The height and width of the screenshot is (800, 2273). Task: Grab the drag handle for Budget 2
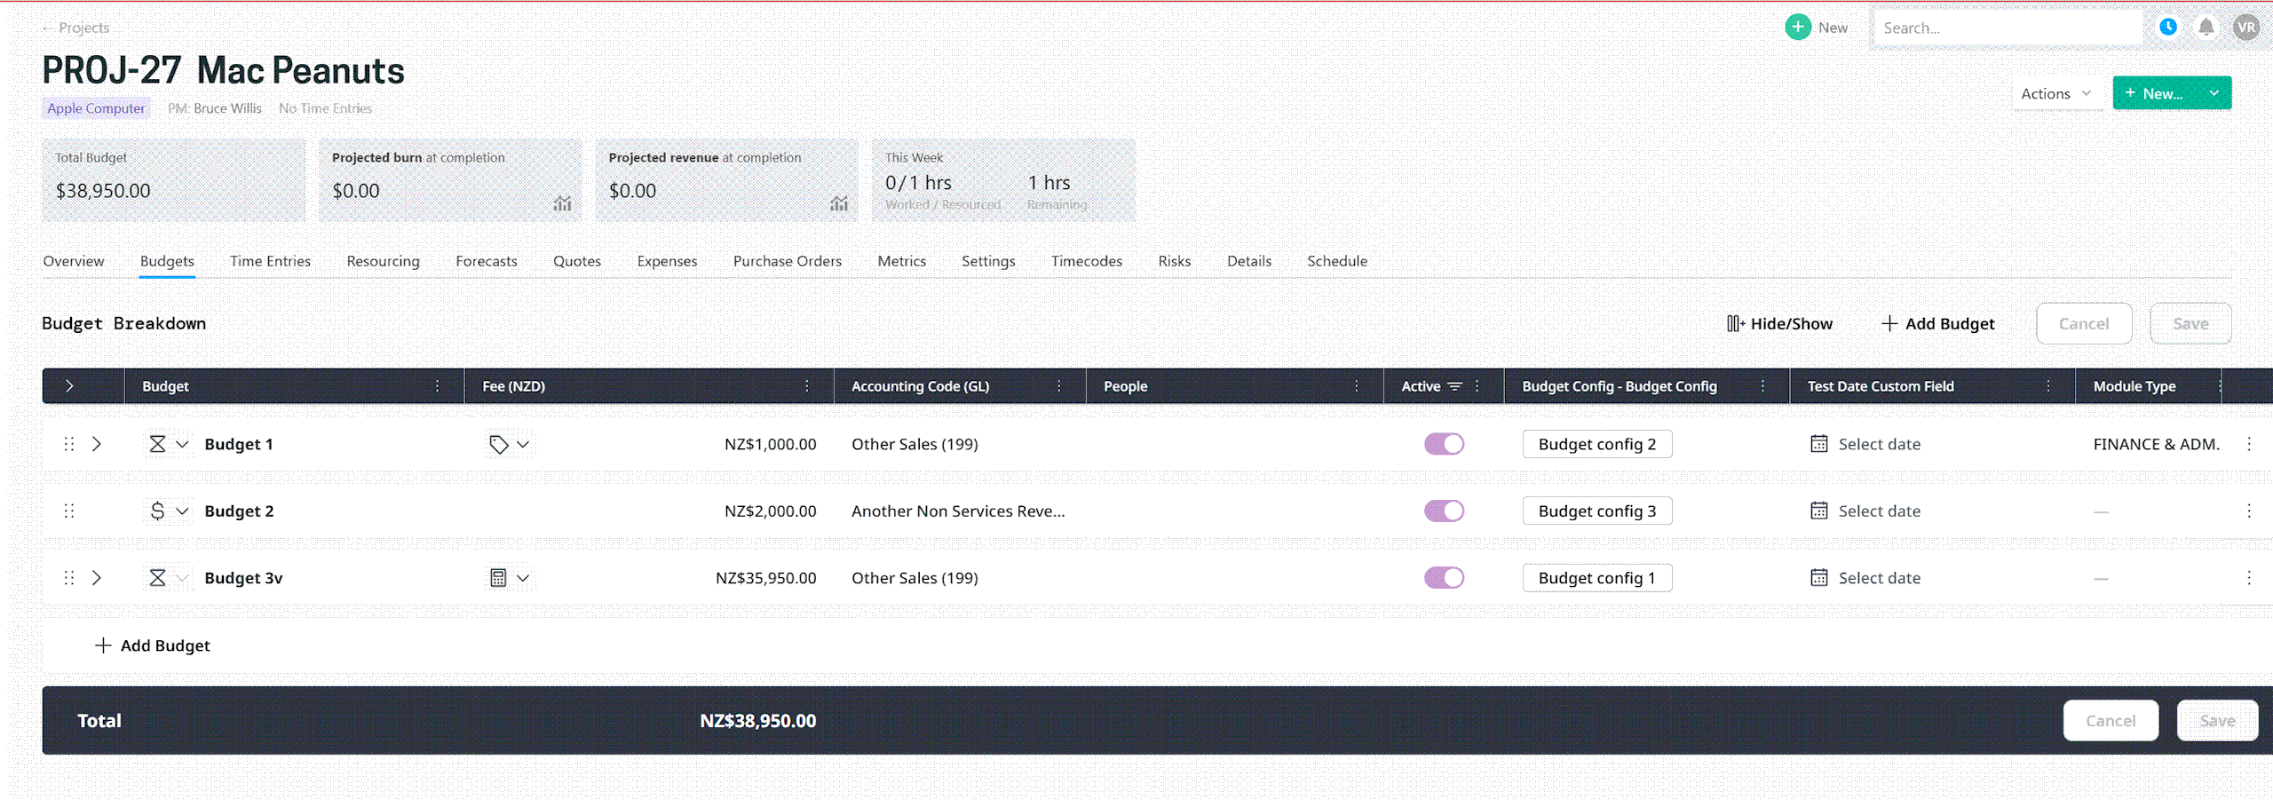click(x=69, y=511)
